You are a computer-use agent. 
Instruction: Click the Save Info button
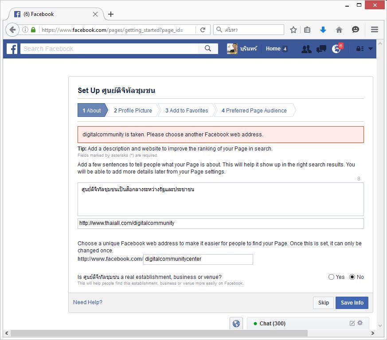tap(352, 303)
